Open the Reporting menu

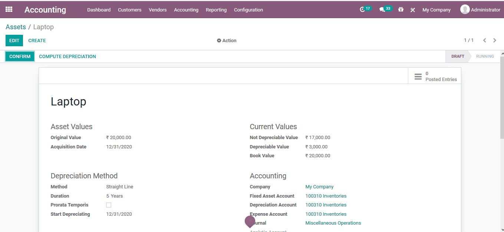(216, 10)
